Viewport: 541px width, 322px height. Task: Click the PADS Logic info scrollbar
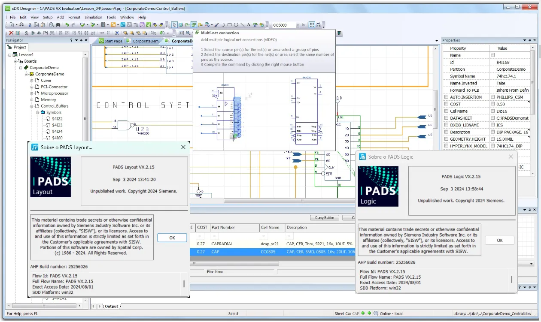511,280
